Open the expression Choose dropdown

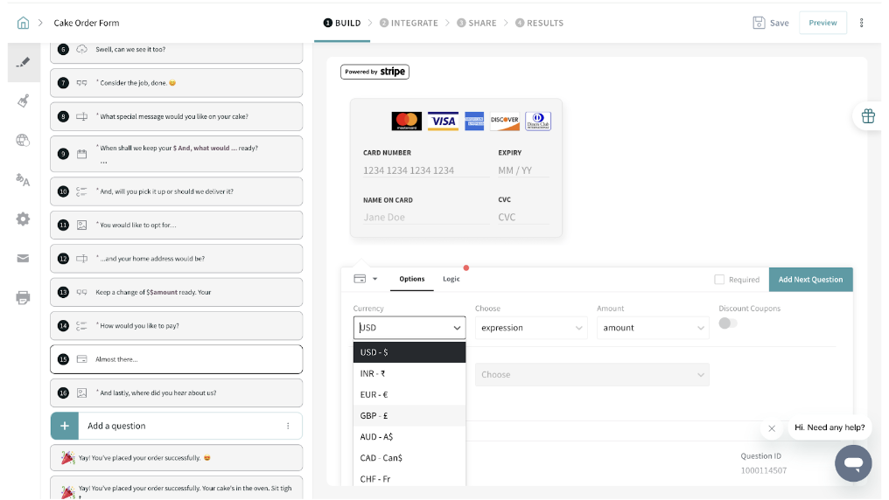point(531,328)
